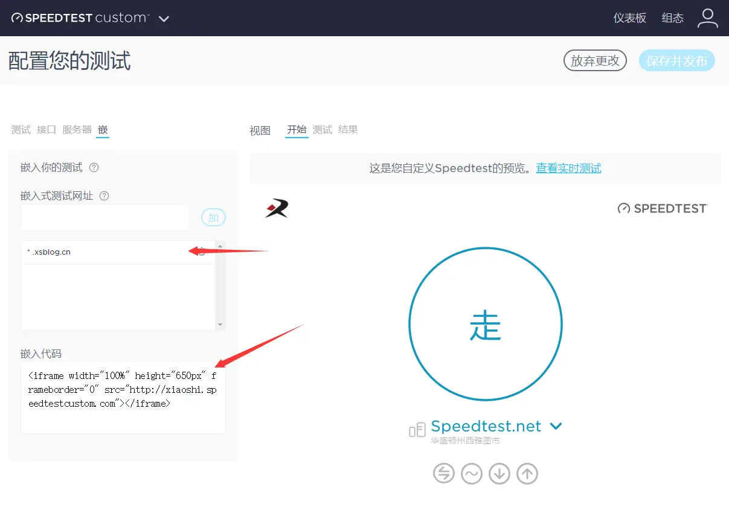Click the custom logo in preview
Viewport: 729px width, 525px height.
pos(277,208)
